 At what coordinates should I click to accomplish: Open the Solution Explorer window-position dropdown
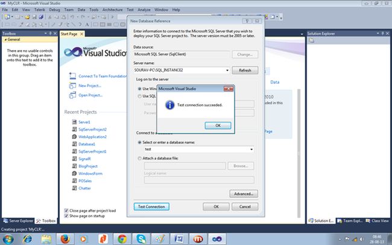tap(378, 33)
